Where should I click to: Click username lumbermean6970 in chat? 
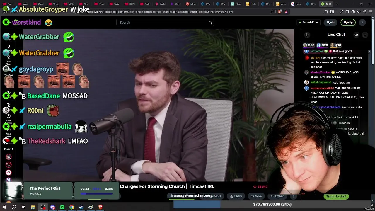click(322, 89)
